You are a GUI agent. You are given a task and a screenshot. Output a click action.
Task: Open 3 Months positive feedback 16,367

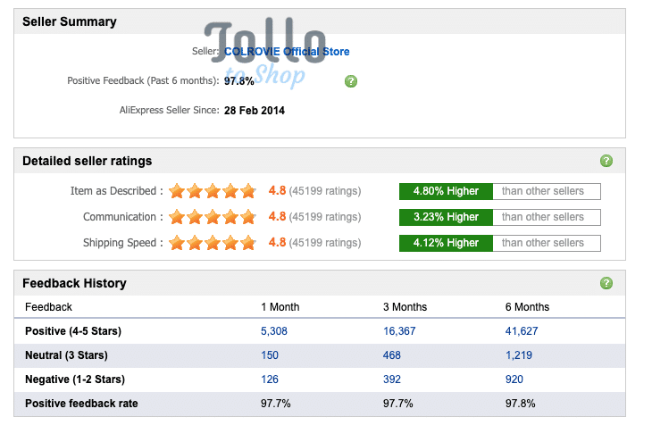(x=399, y=331)
